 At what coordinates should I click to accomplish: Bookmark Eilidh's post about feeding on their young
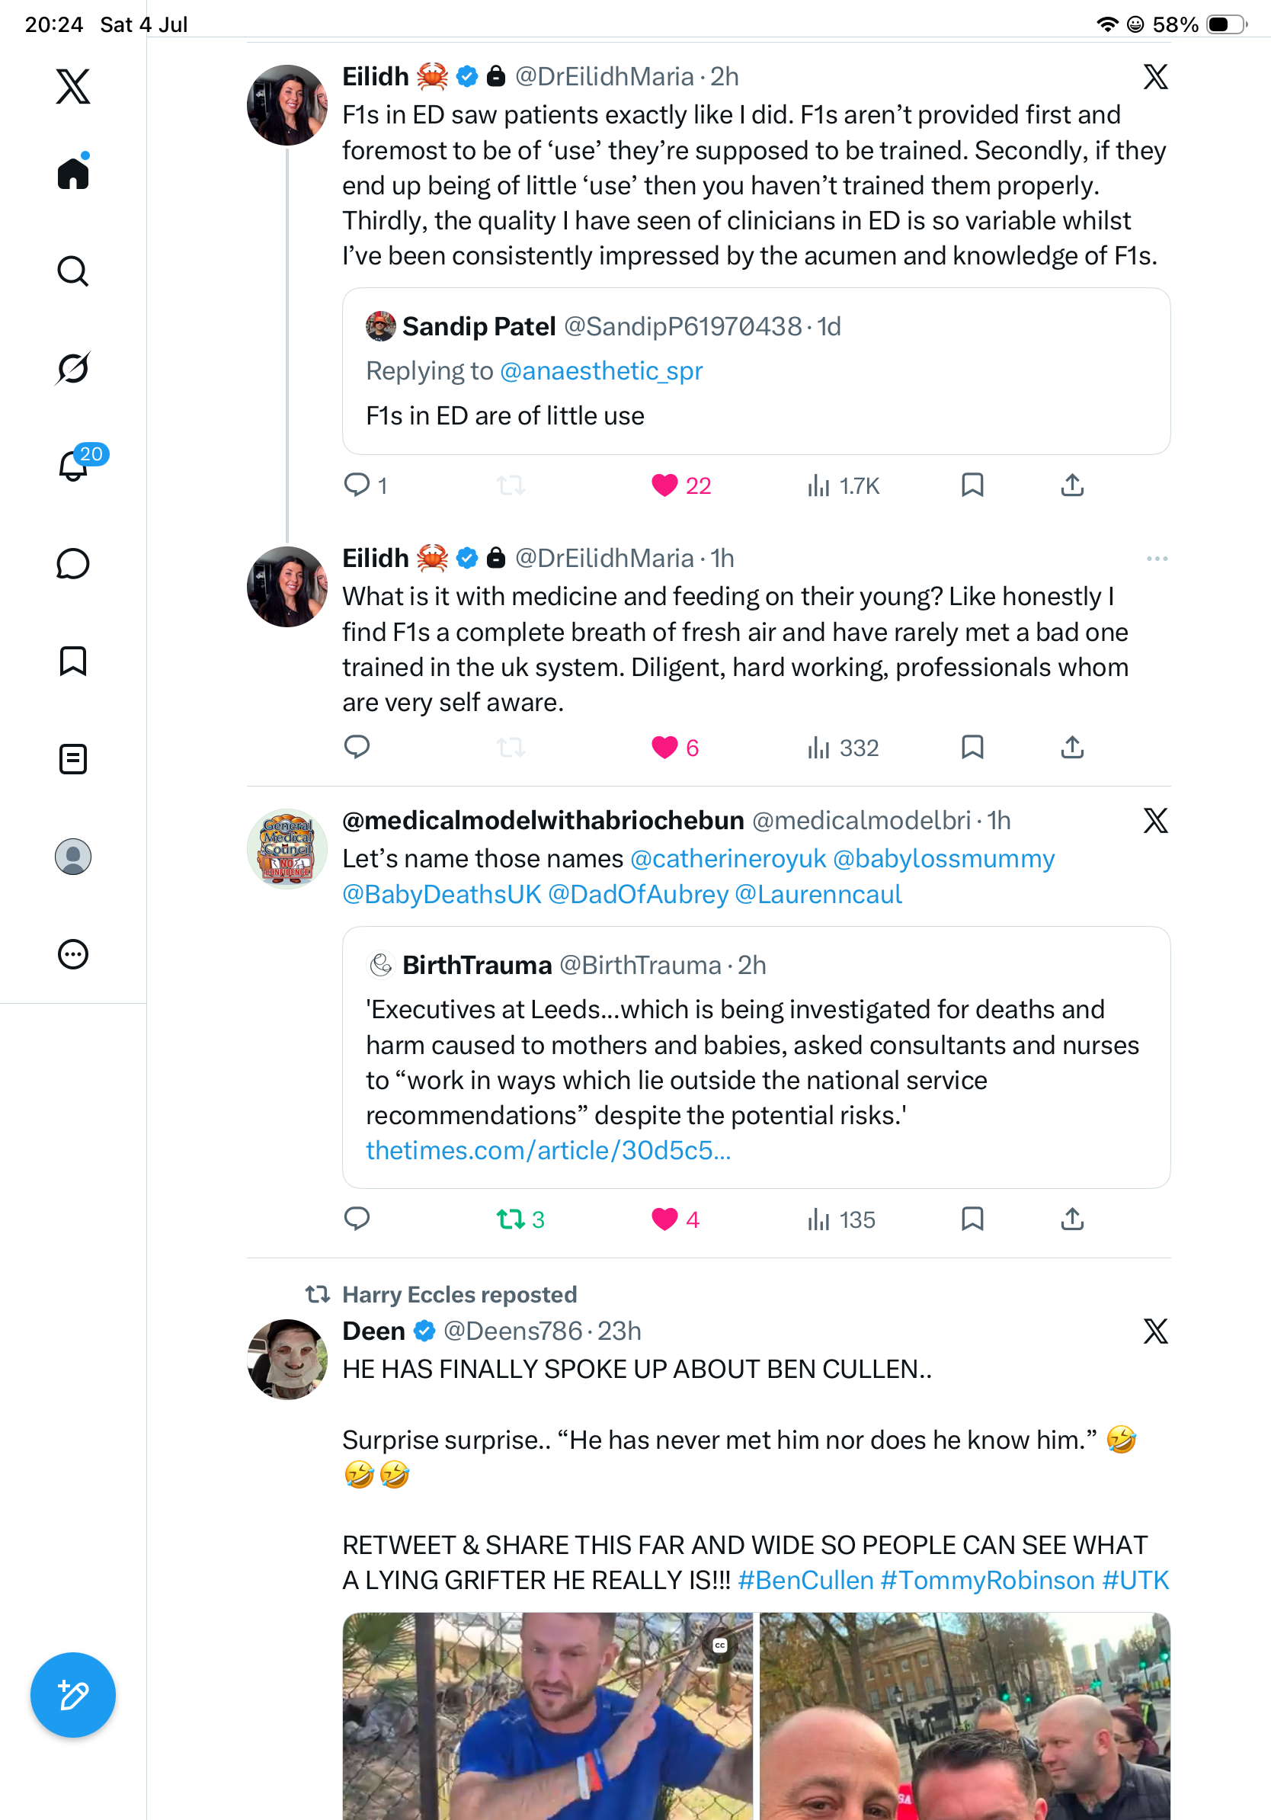click(972, 748)
